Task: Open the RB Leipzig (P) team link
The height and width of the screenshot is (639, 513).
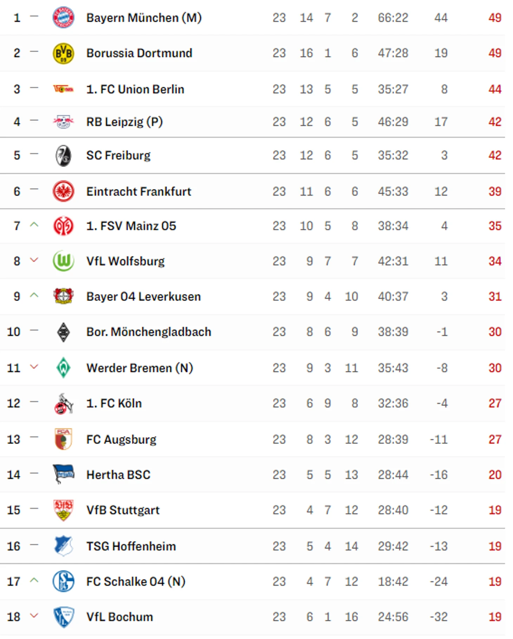Action: pos(124,122)
